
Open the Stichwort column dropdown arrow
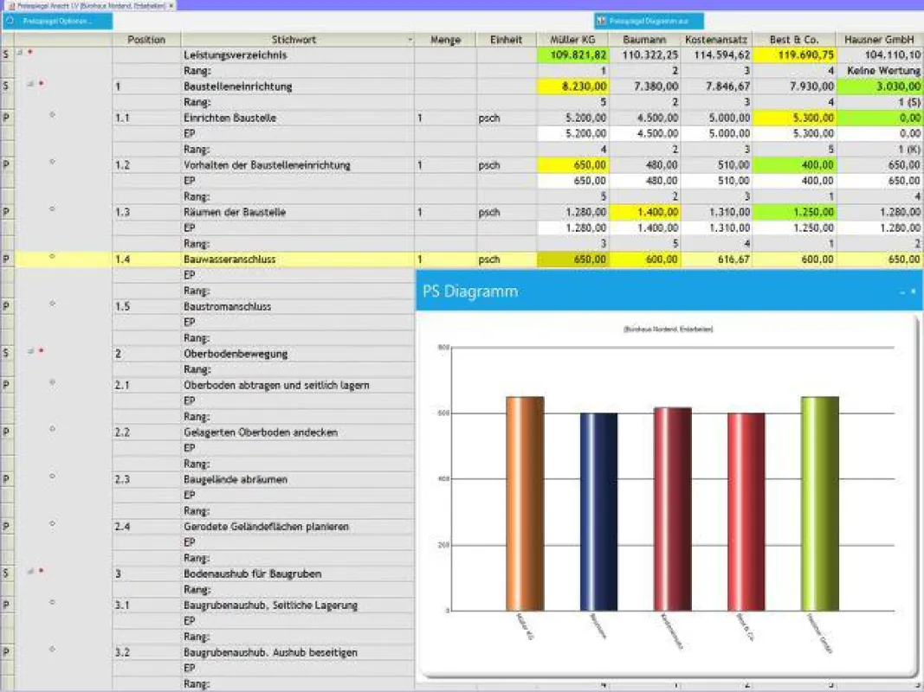[x=410, y=40]
